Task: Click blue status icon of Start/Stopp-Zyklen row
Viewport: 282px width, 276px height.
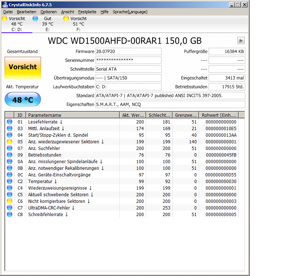Action: (x=10, y=135)
